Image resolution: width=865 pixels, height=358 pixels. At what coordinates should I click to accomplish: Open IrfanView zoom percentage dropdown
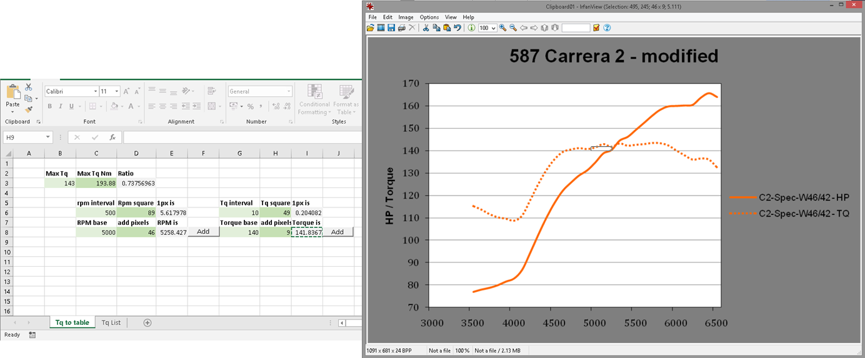493,27
